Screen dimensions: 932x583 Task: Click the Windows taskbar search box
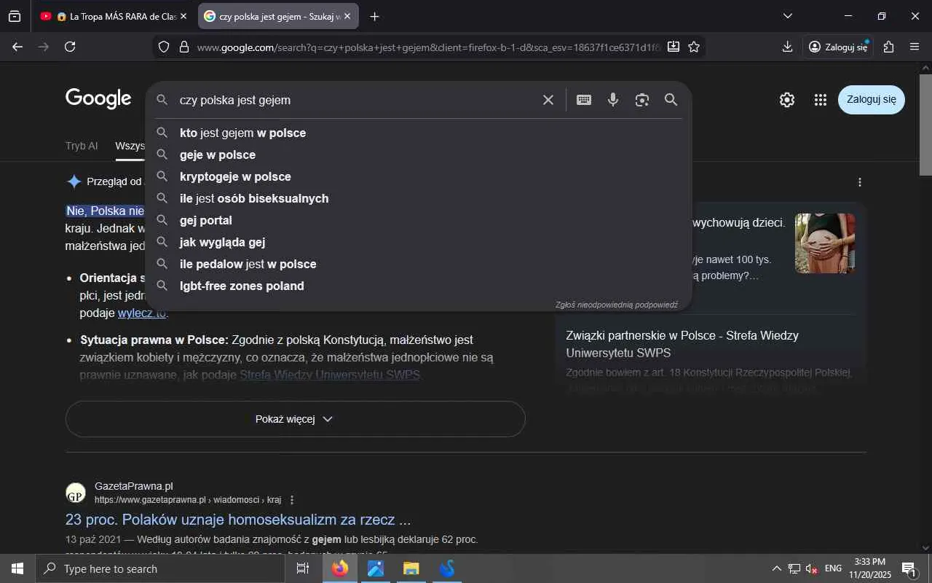160,568
